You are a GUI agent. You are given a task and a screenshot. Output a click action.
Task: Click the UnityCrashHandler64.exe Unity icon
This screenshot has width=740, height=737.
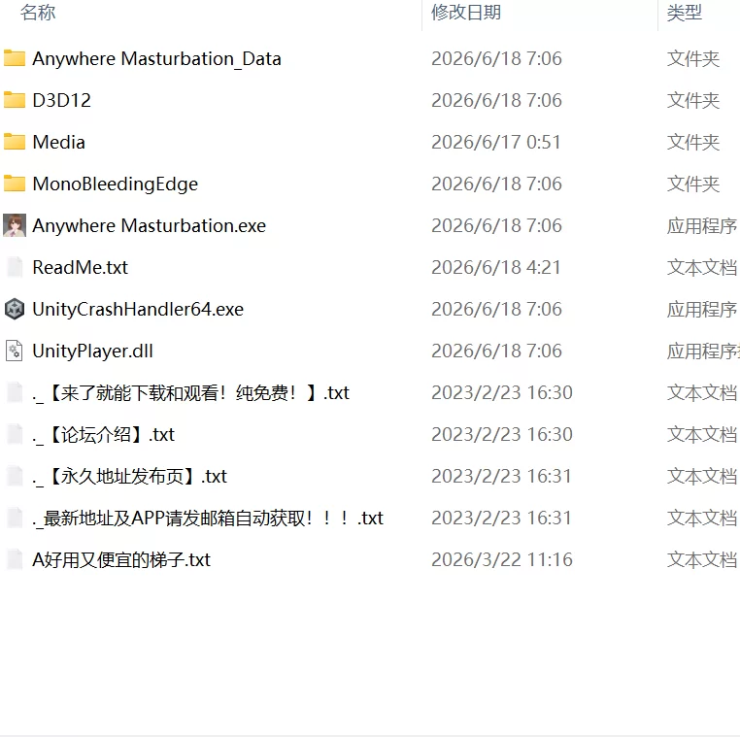click(15, 309)
